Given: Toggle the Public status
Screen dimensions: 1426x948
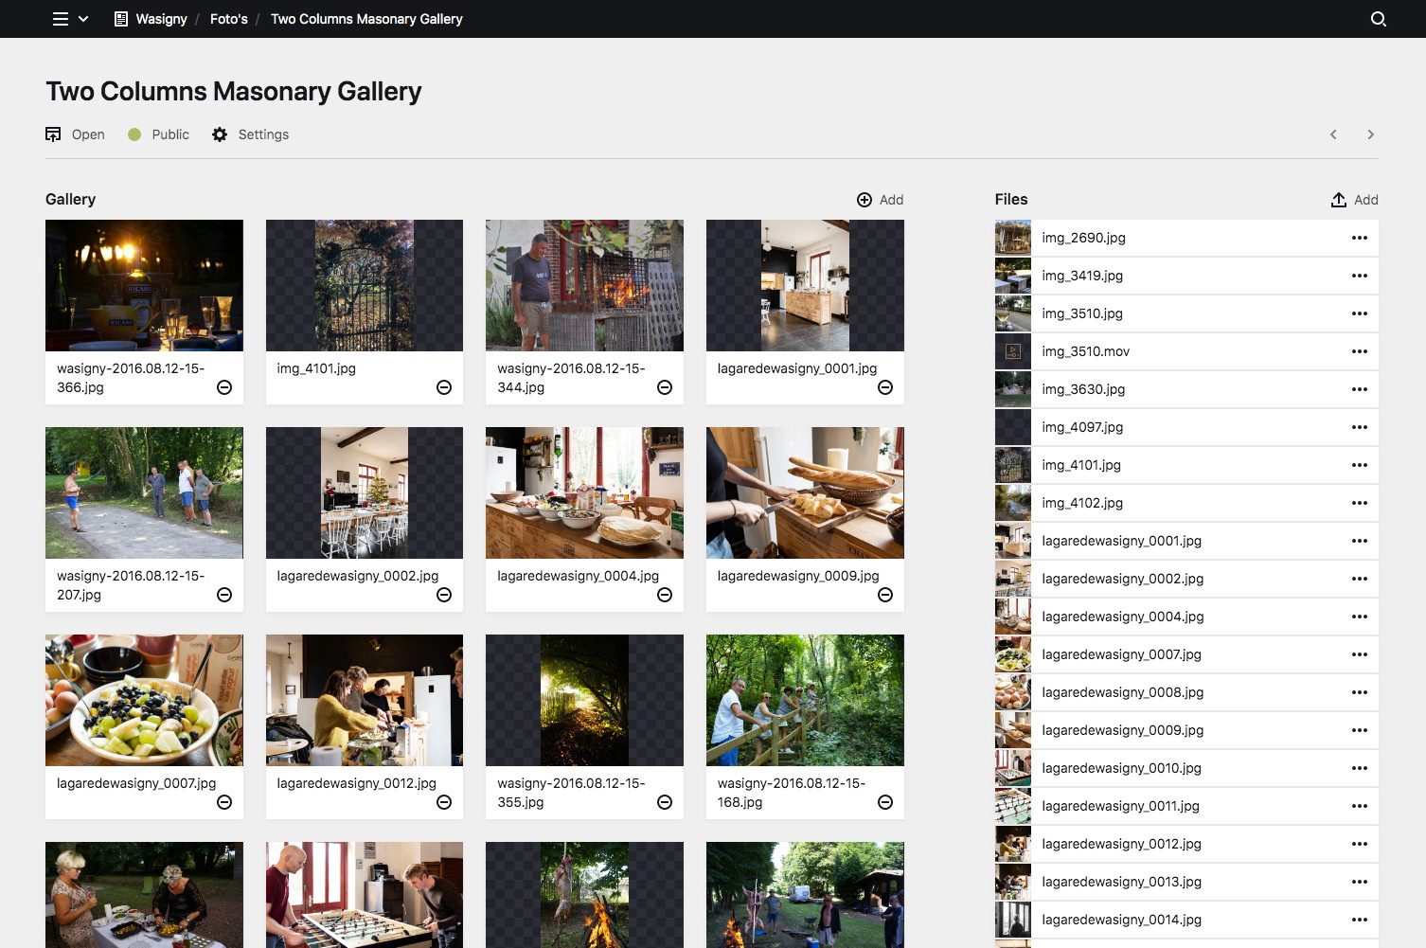Looking at the screenshot, I should pyautogui.click(x=159, y=134).
